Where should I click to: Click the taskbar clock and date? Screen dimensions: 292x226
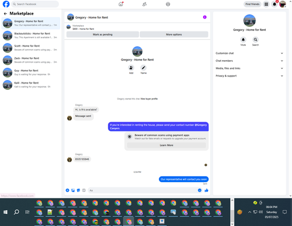[272, 212]
